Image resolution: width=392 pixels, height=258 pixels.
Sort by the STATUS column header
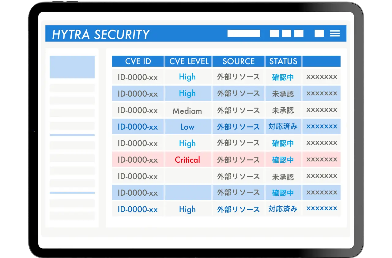click(283, 61)
